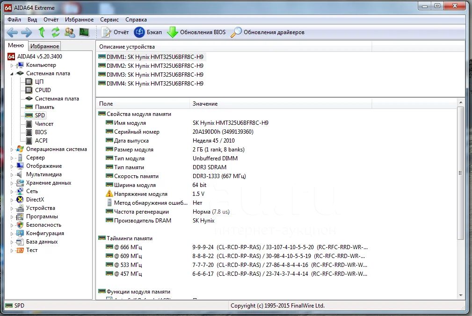Expand the Хранение данных tree node
This screenshot has width=472, height=316.
pyautogui.click(x=12, y=183)
